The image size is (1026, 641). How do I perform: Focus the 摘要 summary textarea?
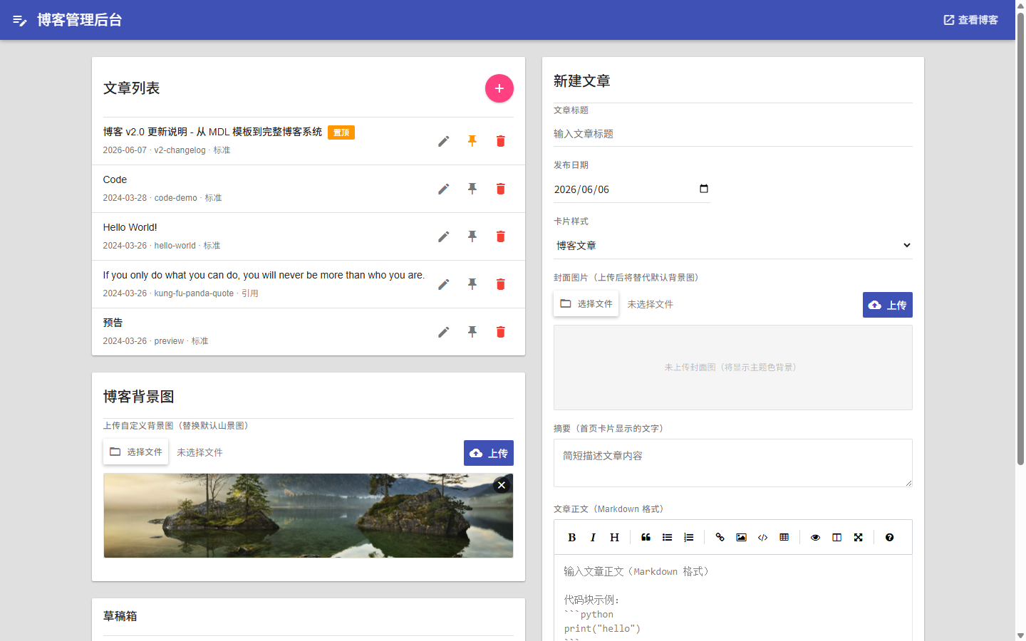pyautogui.click(x=733, y=463)
